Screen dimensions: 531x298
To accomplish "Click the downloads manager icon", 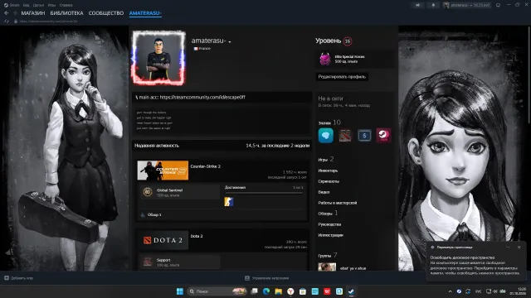I will pyautogui.click(x=247, y=278).
